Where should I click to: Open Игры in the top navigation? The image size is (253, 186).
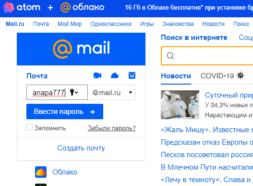tap(147, 24)
